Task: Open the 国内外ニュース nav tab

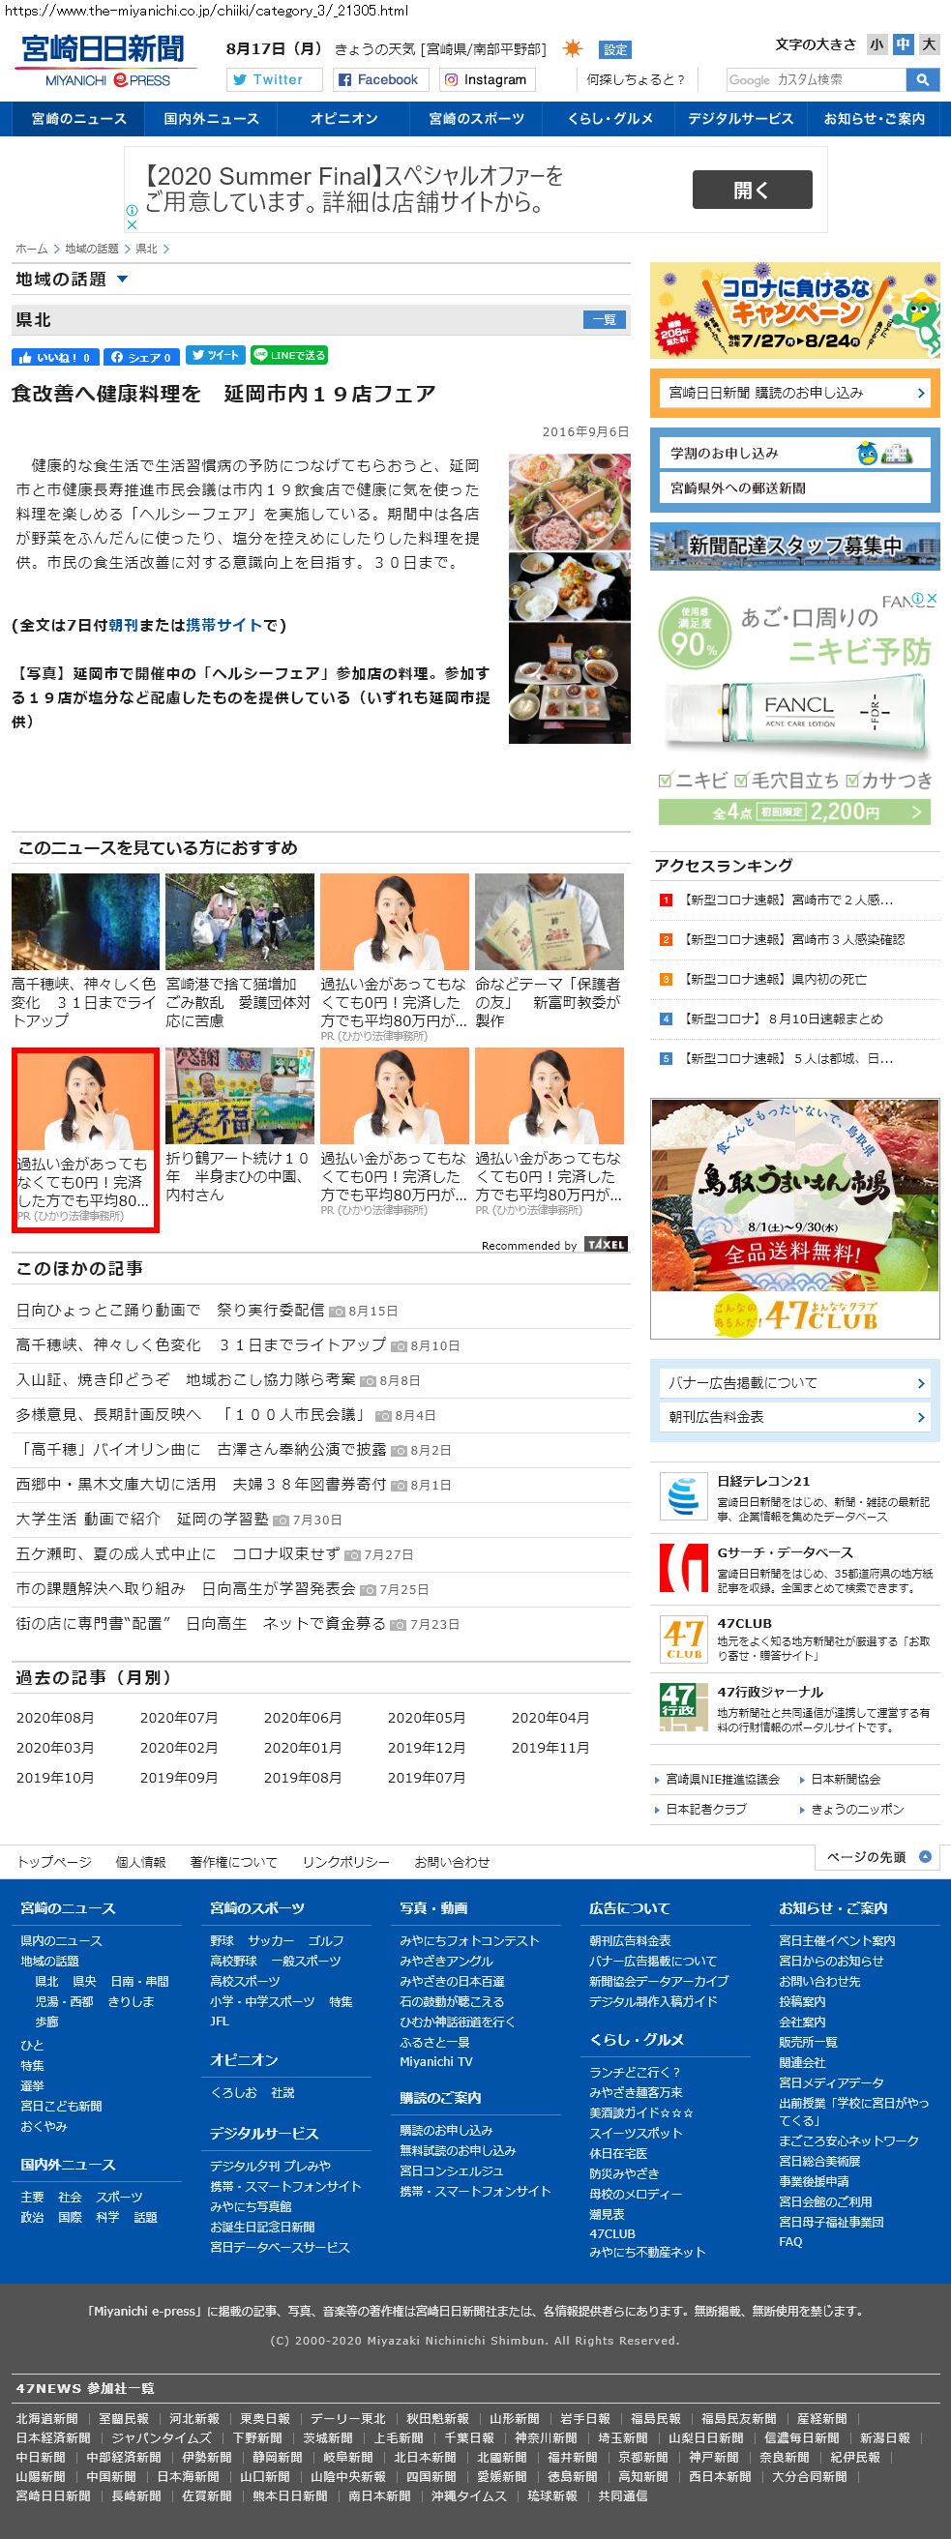Action: 211,119
